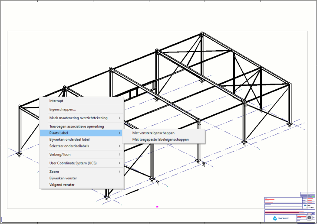Expand 'Maak maatvoering overzichttekening' submenu

pyautogui.click(x=79, y=118)
